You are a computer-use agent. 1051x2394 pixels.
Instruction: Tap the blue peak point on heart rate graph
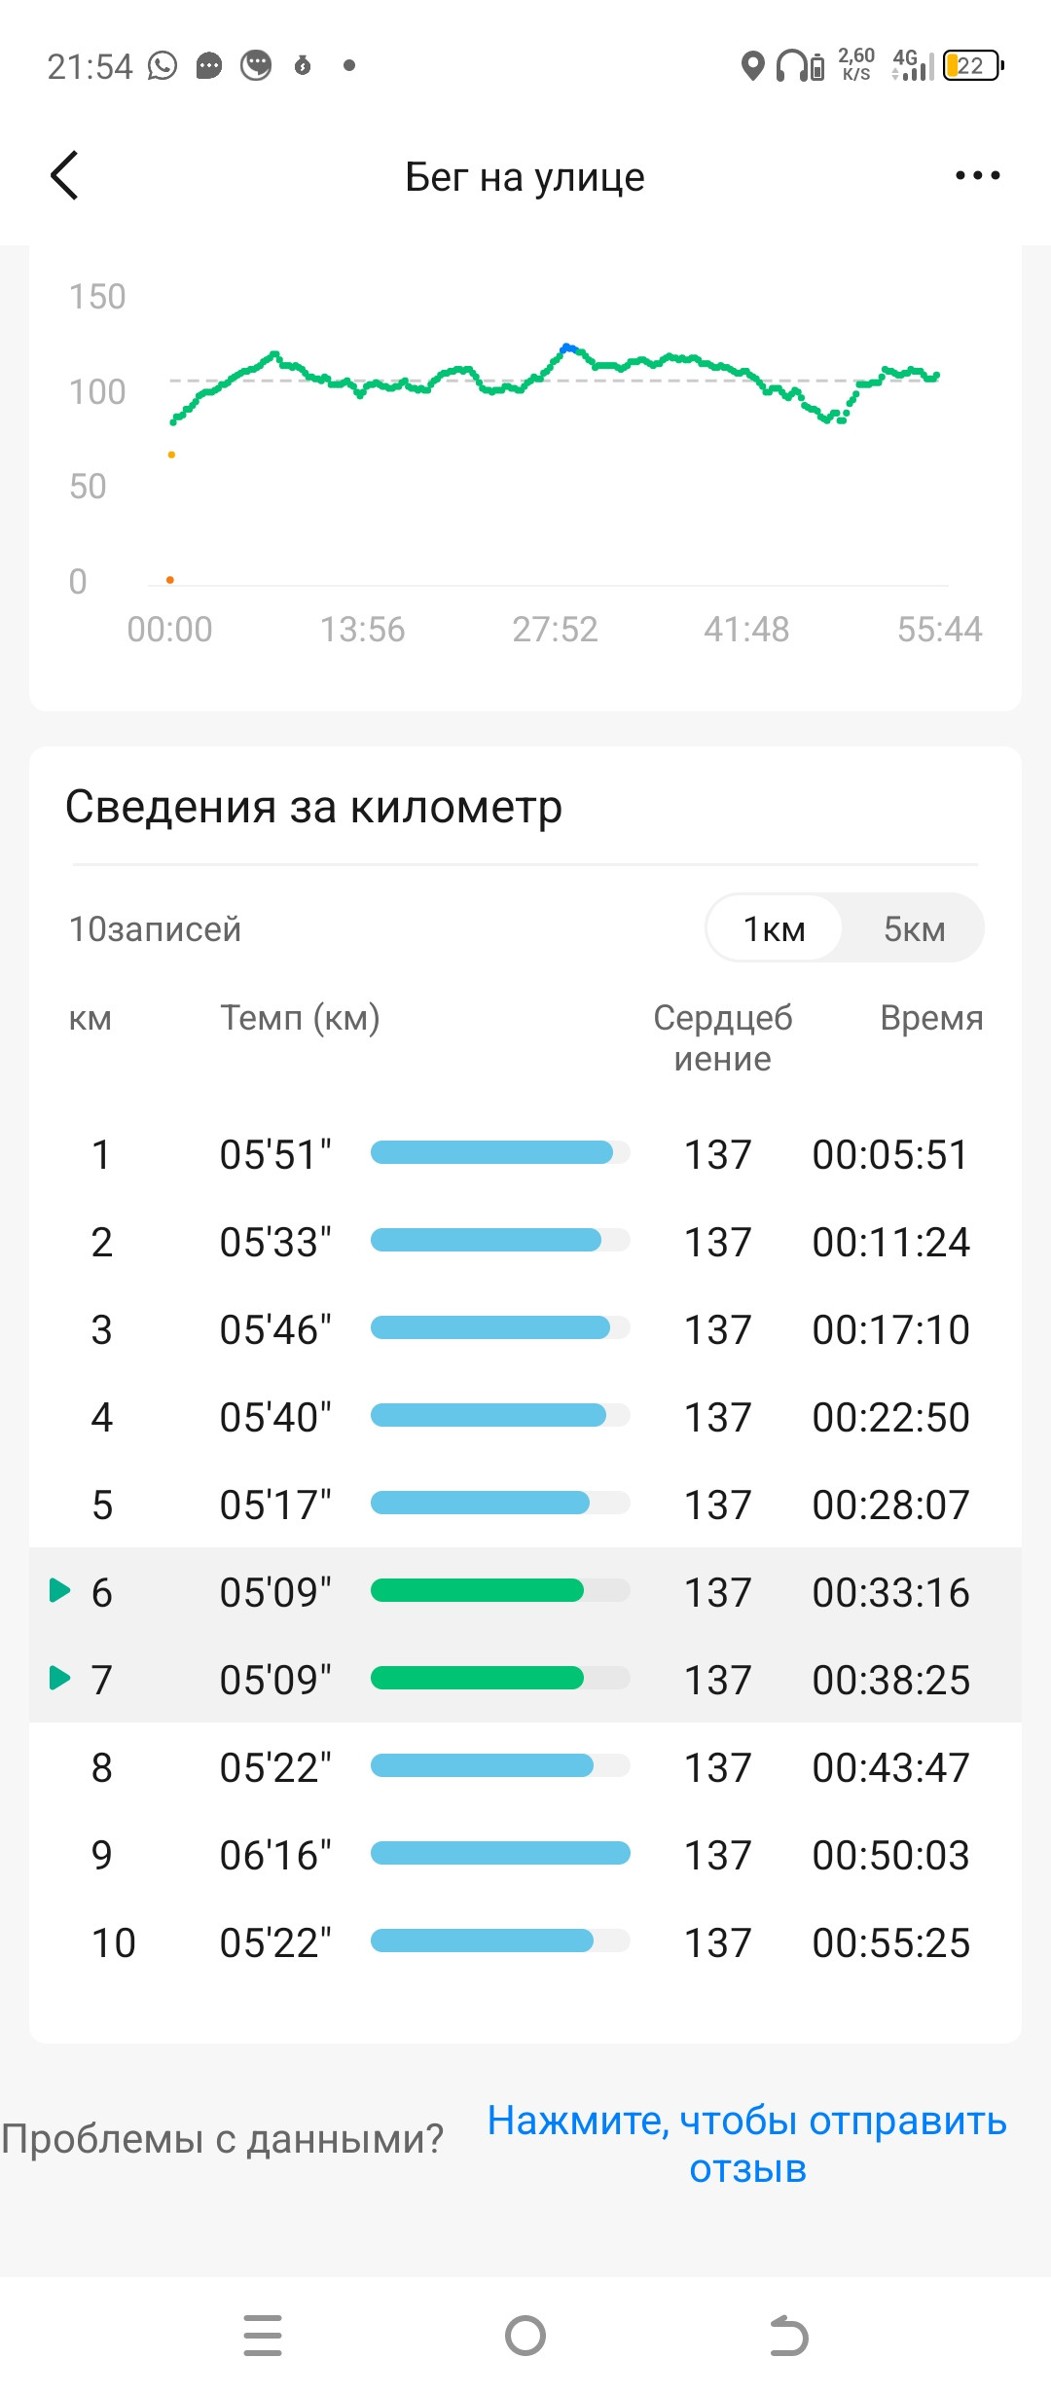[568, 347]
